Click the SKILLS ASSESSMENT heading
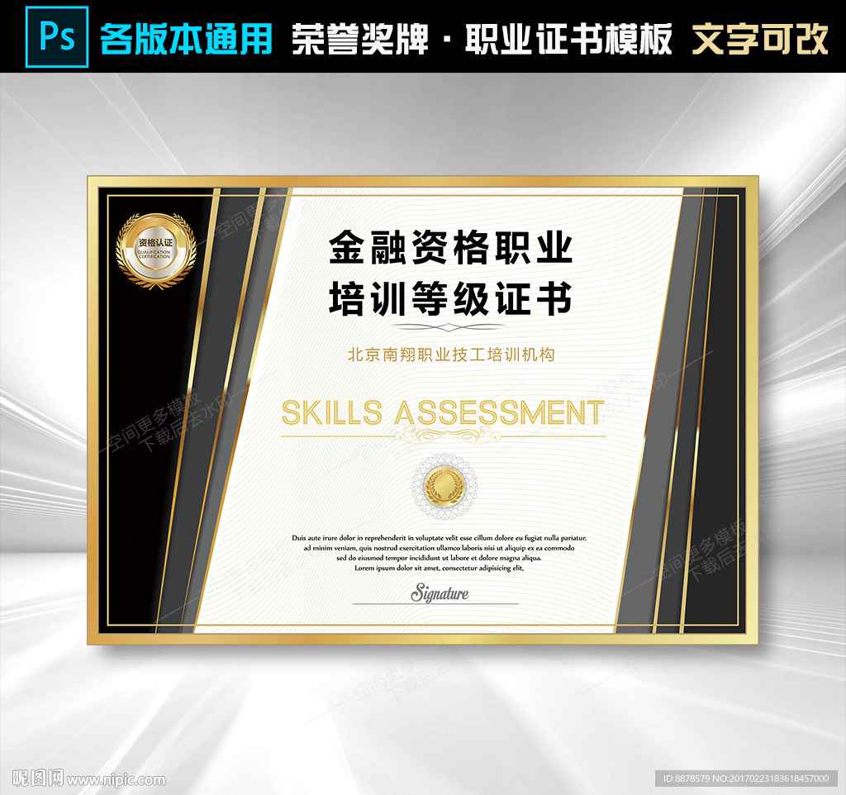846x795 pixels. tap(443, 413)
